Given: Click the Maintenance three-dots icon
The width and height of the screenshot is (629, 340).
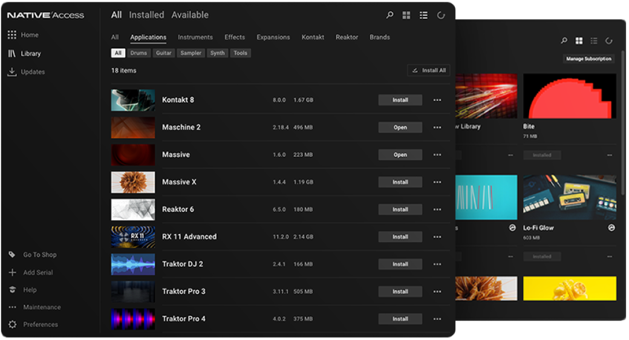Looking at the screenshot, I should [13, 307].
